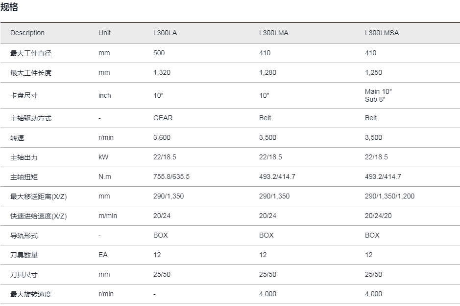Click the 1,320 workpiece length value
Image resolution: width=460 pixels, height=306 pixels.
pyautogui.click(x=162, y=73)
